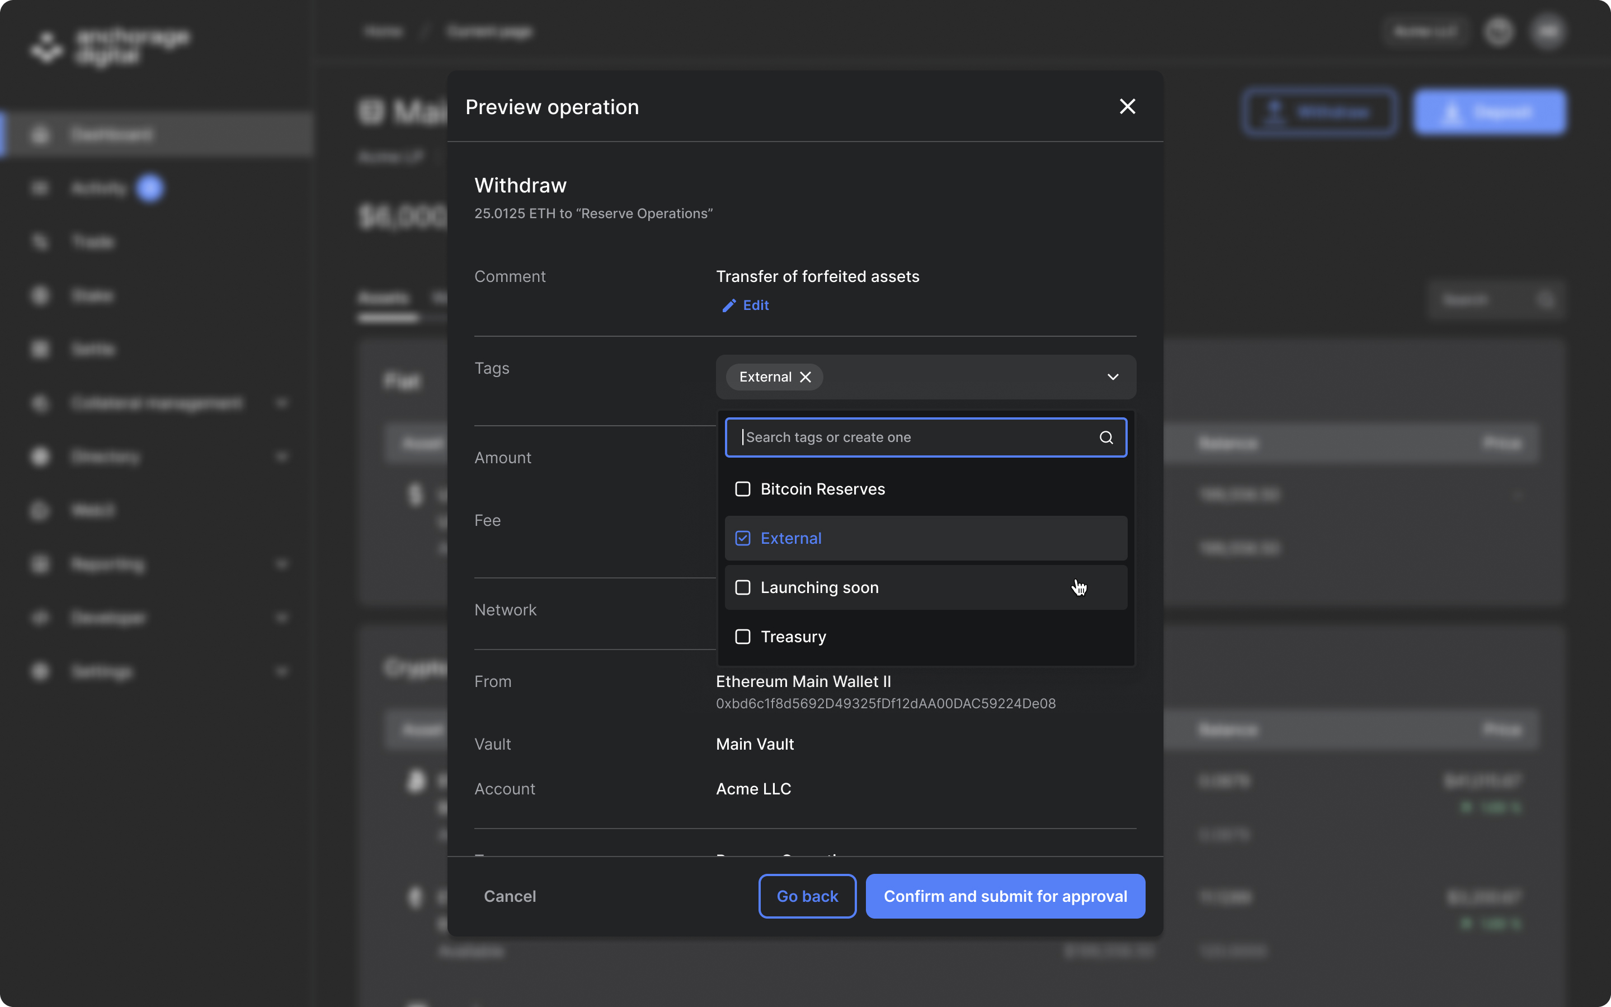
Task: Click the Cancel button
Action: coord(510,896)
